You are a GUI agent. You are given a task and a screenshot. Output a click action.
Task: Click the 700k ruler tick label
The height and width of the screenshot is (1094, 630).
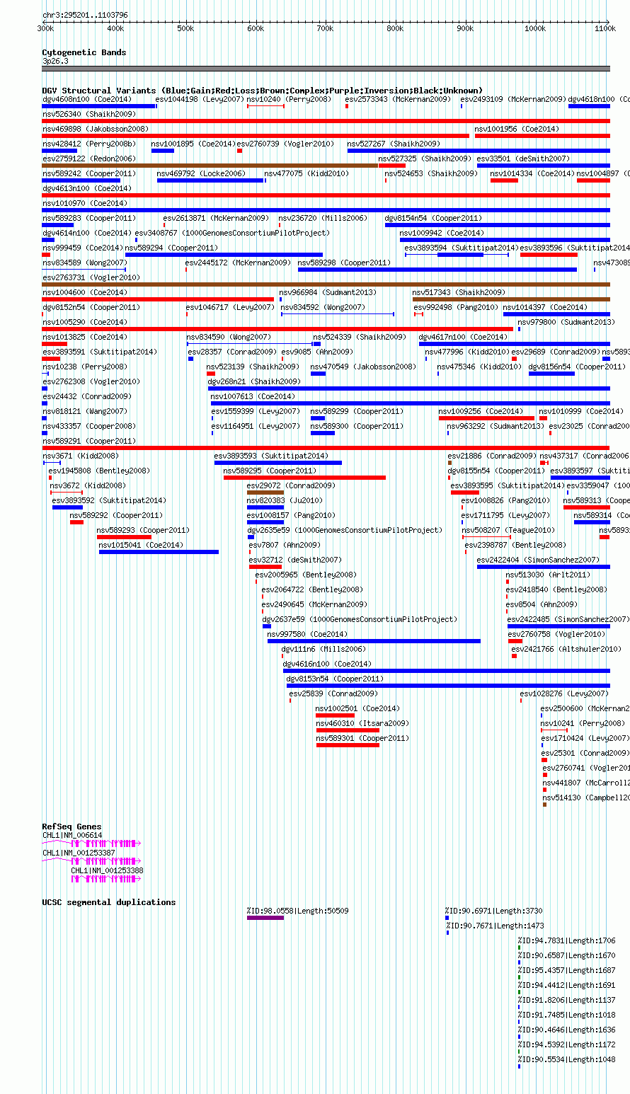325,28
